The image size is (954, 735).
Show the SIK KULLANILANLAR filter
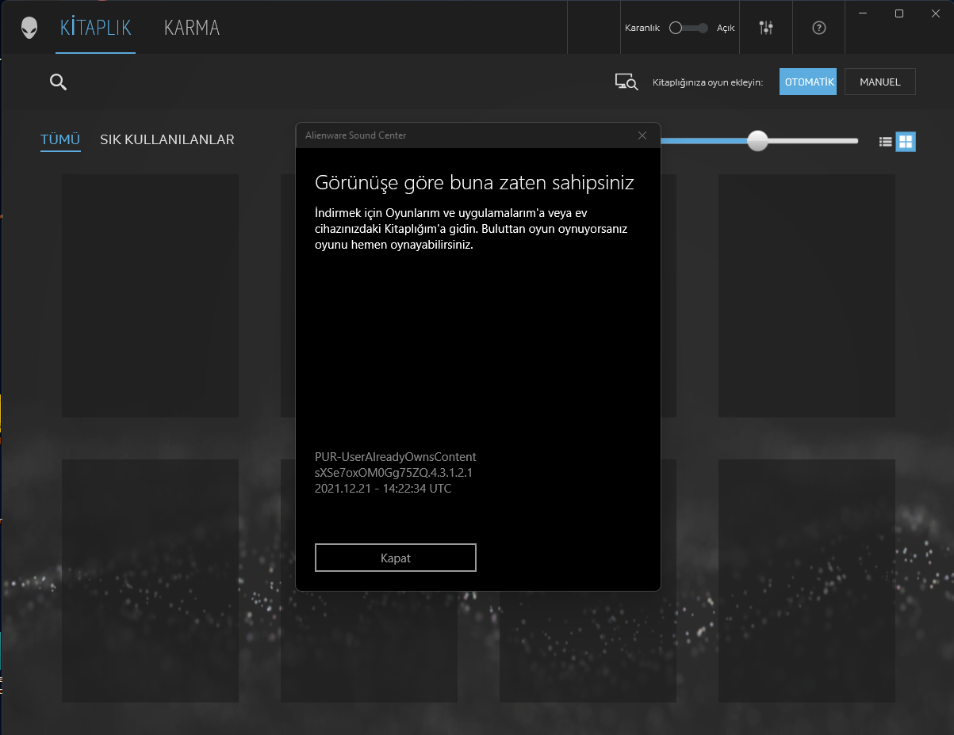pos(167,140)
